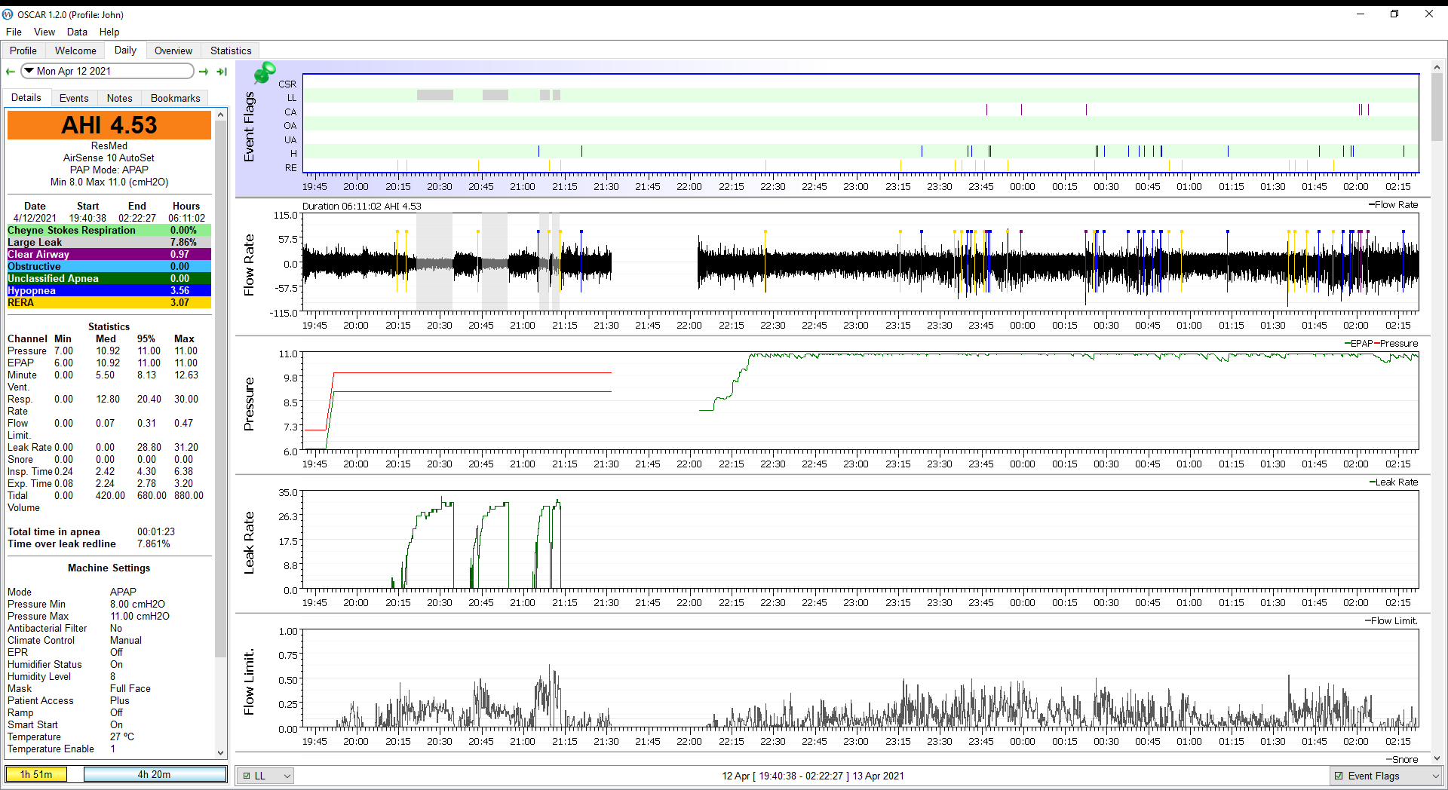
Task: Click scroll-down arrow of the graph area
Action: pos(1437,758)
